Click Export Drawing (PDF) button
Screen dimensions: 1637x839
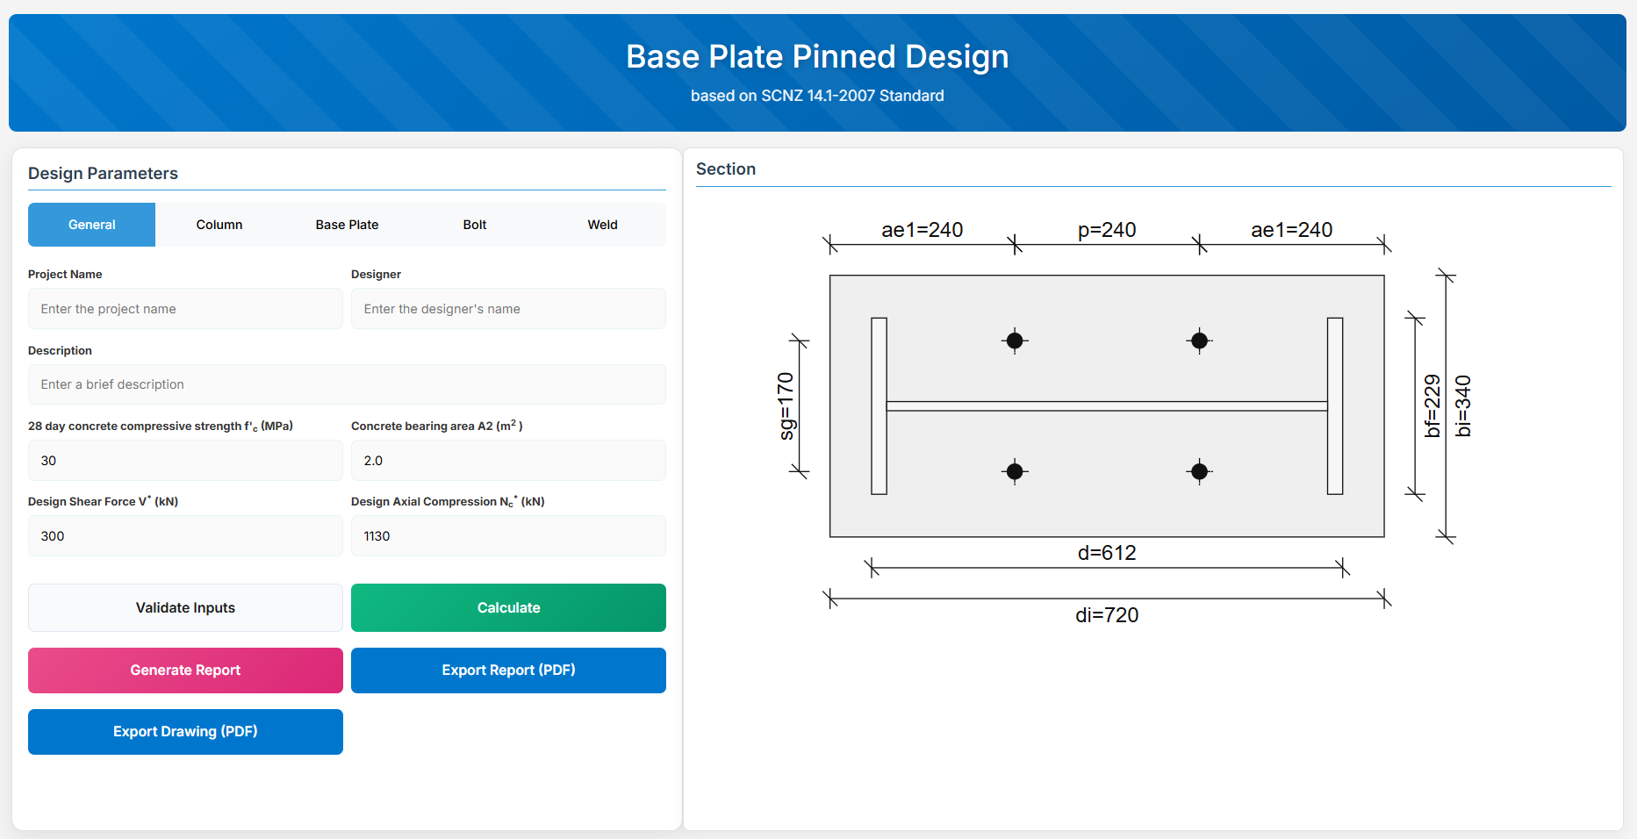[185, 732]
